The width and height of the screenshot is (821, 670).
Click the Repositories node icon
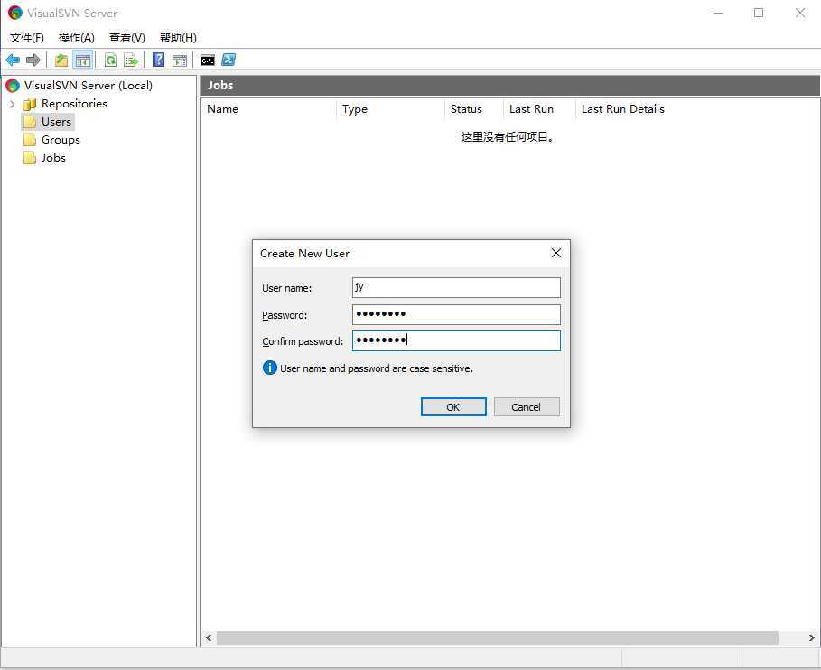[30, 104]
